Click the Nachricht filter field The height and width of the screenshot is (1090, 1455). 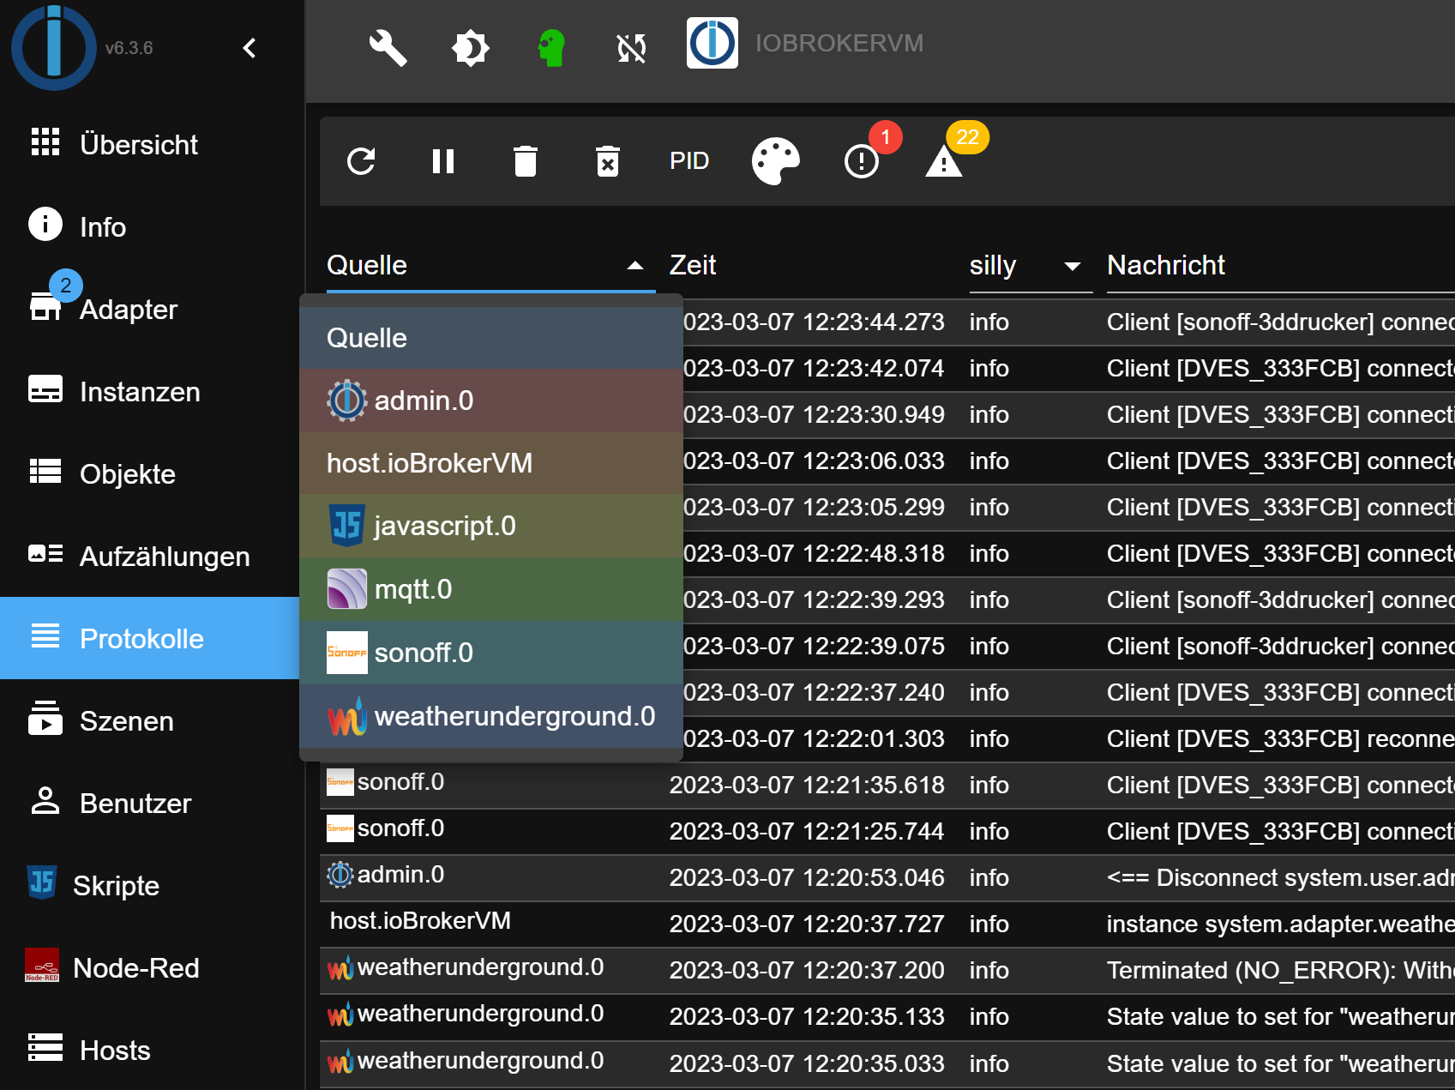pyautogui.click(x=1280, y=266)
